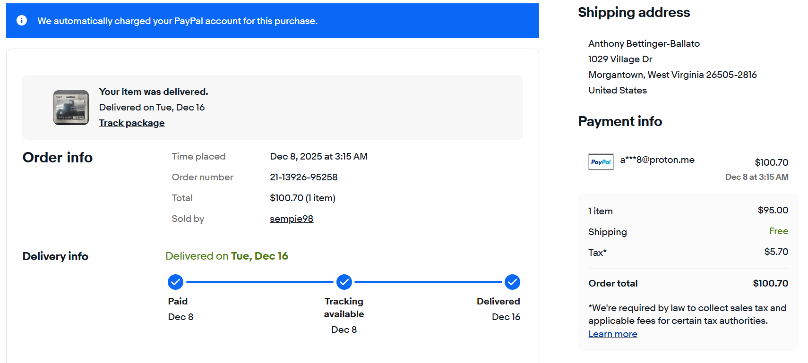Visit seller sempie98's profile link
The width and height of the screenshot is (808, 363).
(x=292, y=219)
